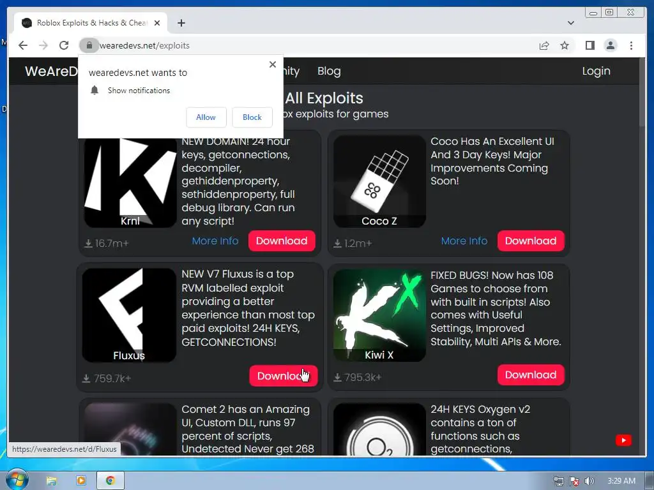This screenshot has width=654, height=490.
Task: Open More Info for Coco Z
Action: (464, 241)
